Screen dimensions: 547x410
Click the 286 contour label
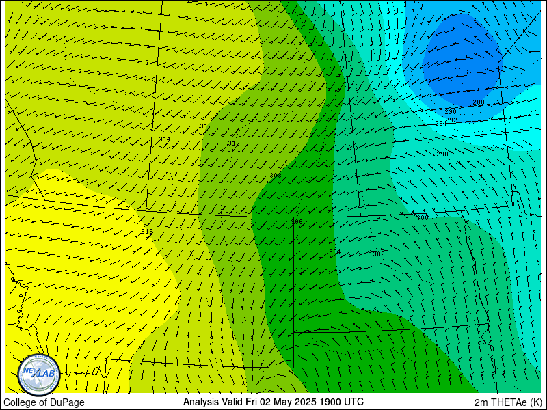coord(467,83)
